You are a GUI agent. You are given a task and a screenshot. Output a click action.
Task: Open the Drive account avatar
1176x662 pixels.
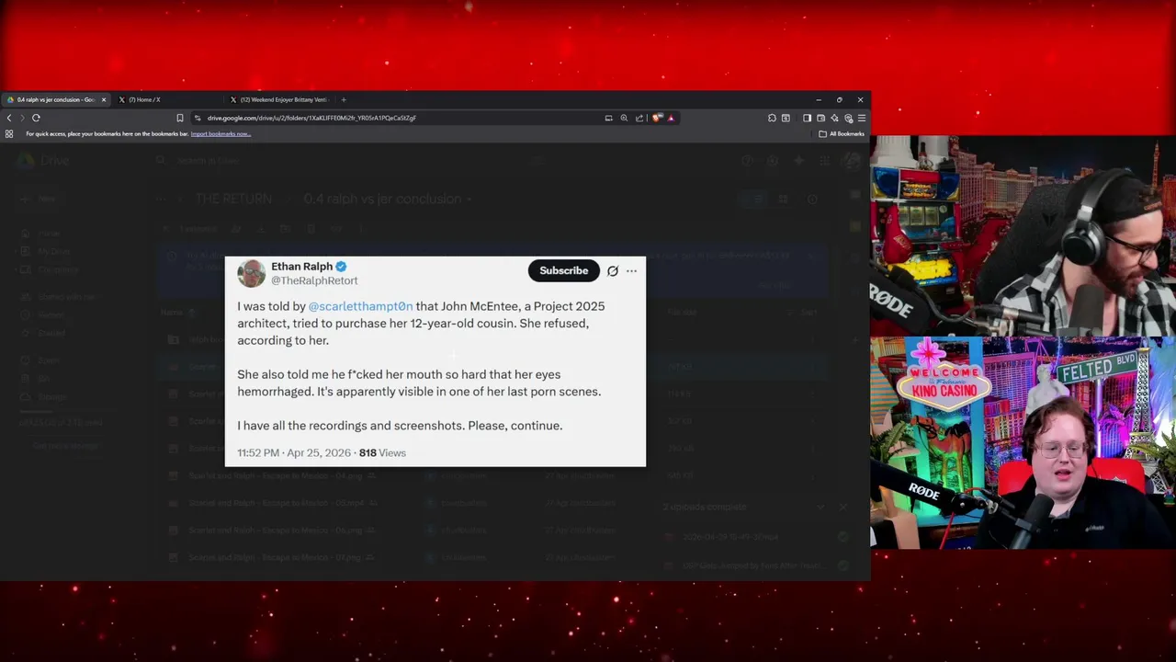pyautogui.click(x=851, y=160)
